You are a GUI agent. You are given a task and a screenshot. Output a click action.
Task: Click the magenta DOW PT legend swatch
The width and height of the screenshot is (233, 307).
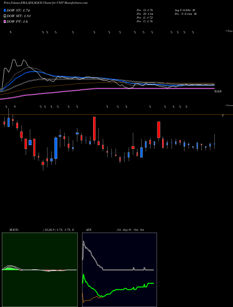[x=5, y=22]
